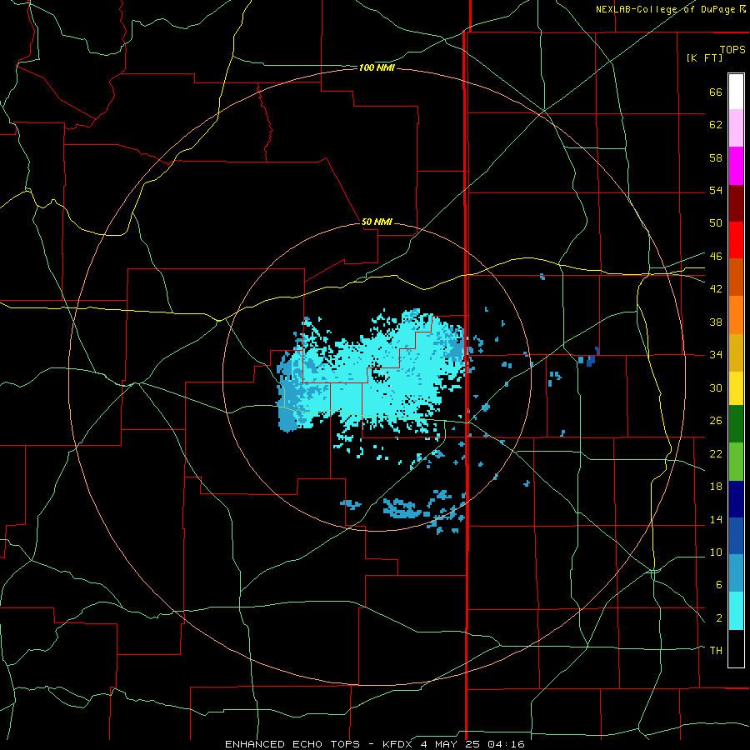The width and height of the screenshot is (750, 750).
Task: Click the 34 legend value label
Action: tap(716, 354)
